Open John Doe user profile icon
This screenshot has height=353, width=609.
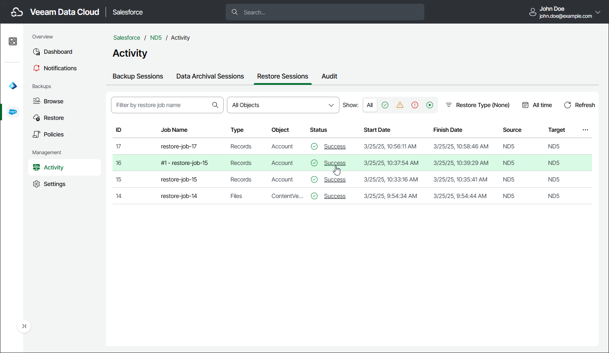[533, 12]
